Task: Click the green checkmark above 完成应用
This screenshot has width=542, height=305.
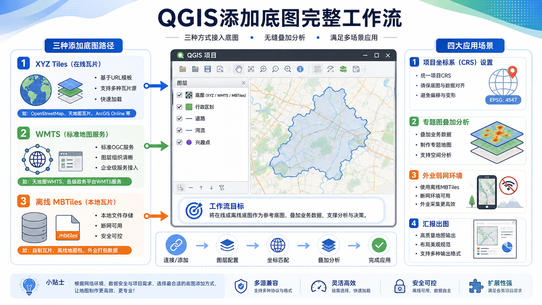Action: pos(379,245)
